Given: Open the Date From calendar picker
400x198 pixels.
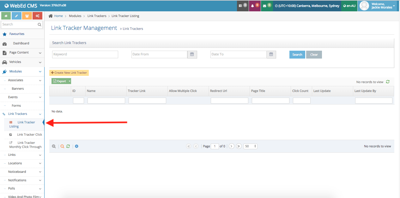Looking at the screenshot, I should coord(192,54).
